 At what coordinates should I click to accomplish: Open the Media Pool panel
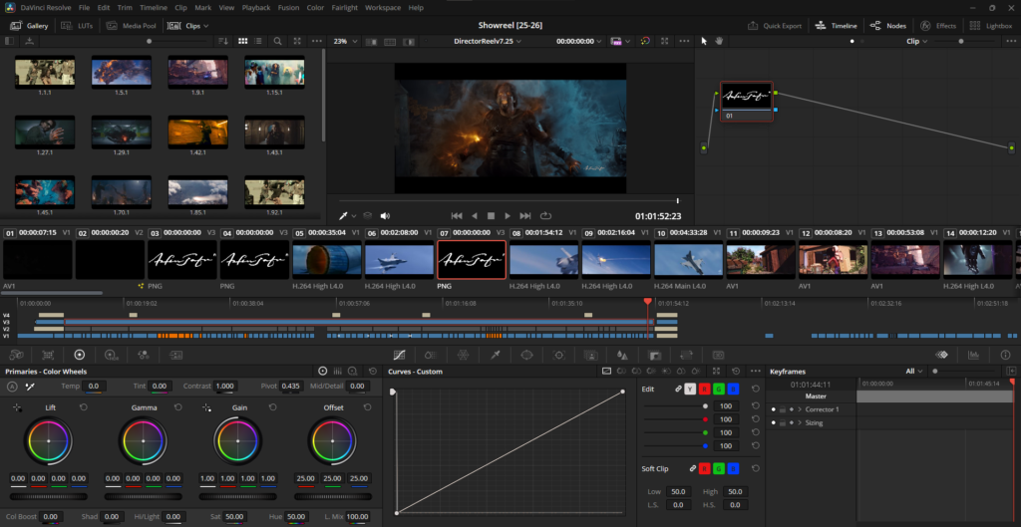tap(136, 25)
